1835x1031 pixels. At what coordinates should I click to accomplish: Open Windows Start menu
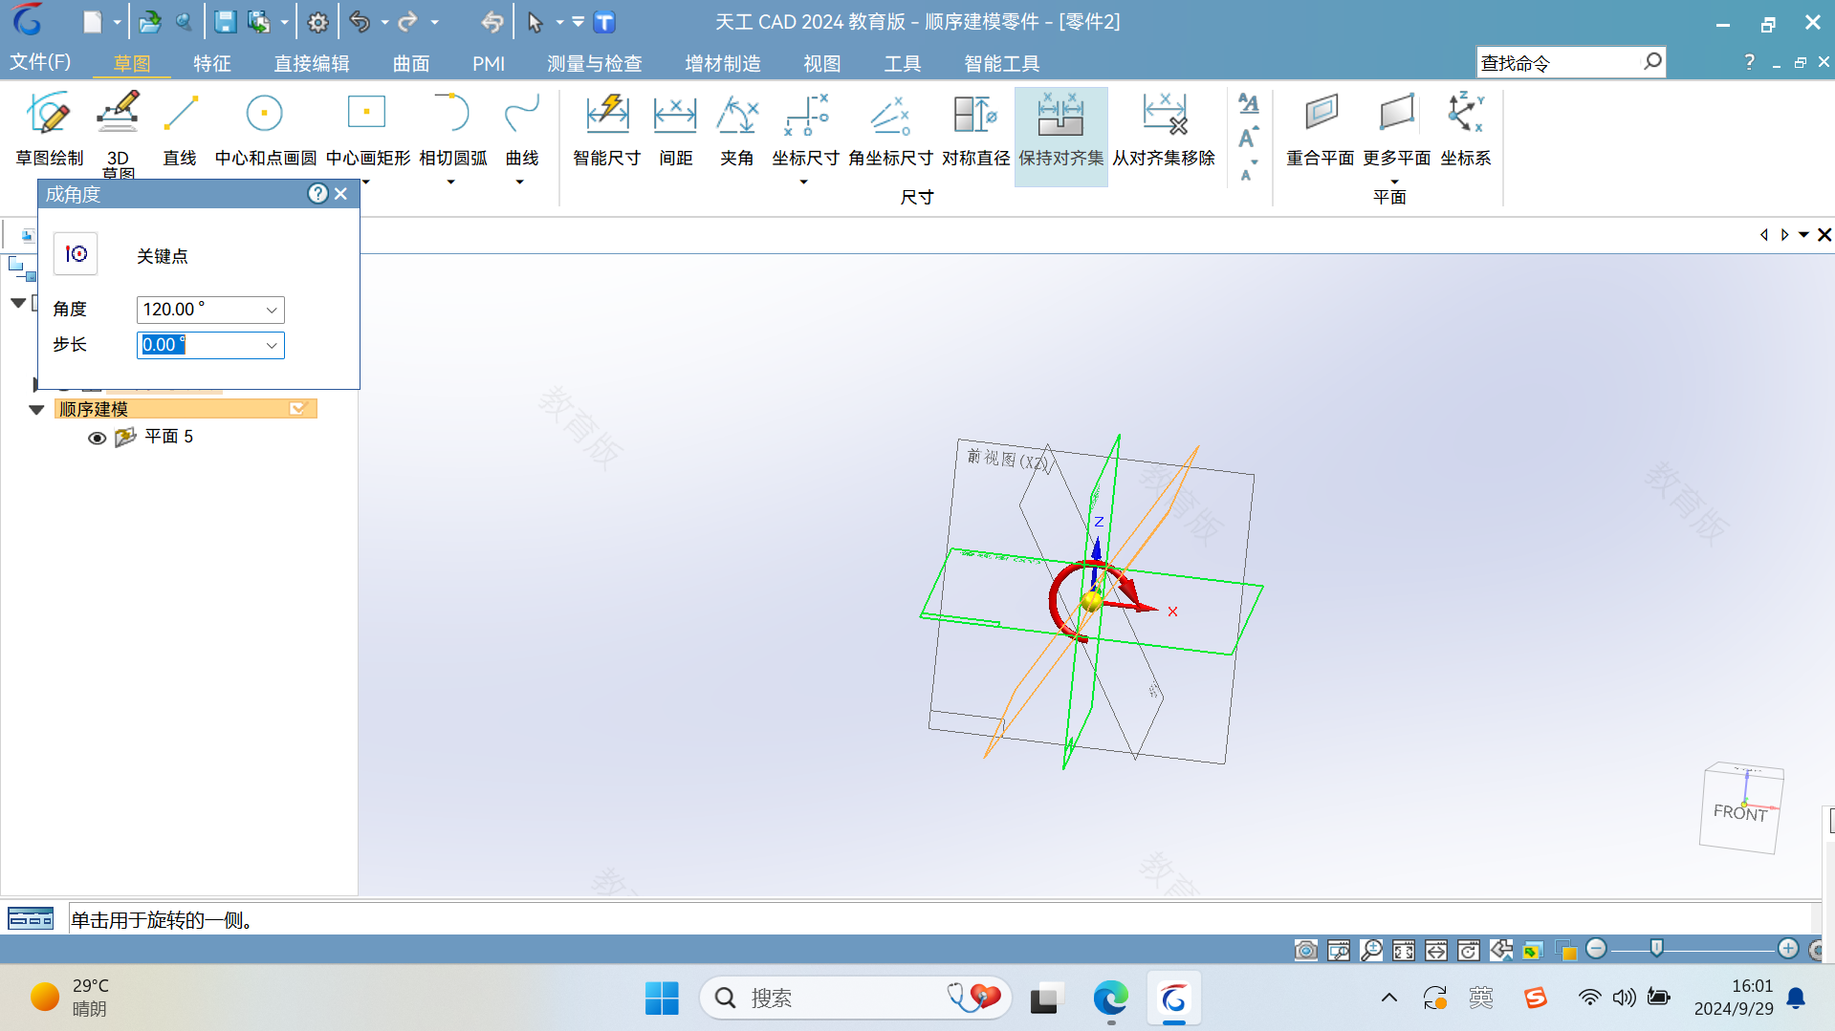click(662, 999)
